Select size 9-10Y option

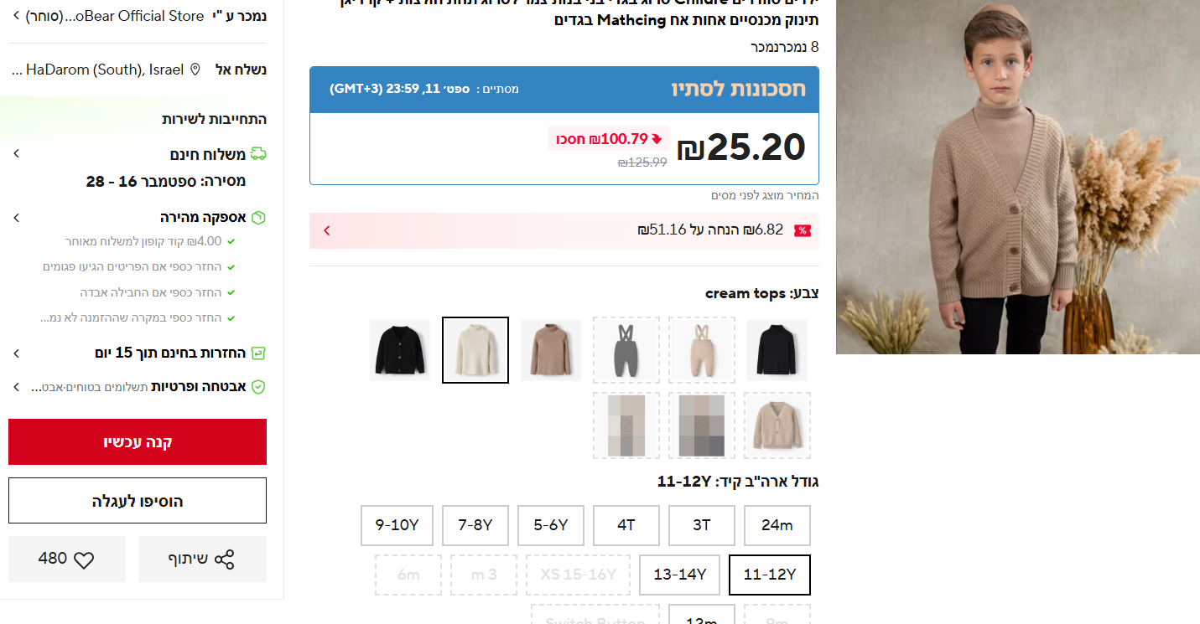397,526
